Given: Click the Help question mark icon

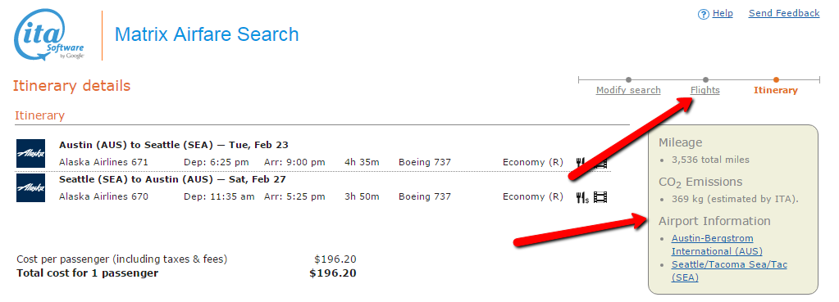Looking at the screenshot, I should [x=704, y=15].
